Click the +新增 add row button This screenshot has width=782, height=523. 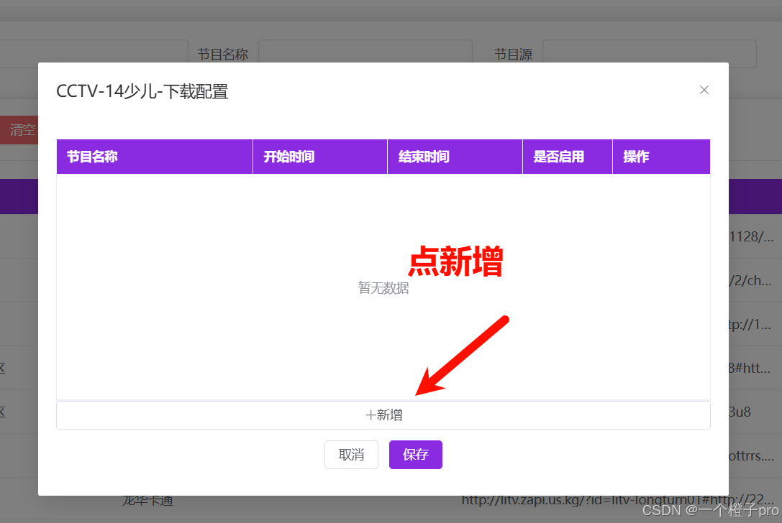[383, 415]
